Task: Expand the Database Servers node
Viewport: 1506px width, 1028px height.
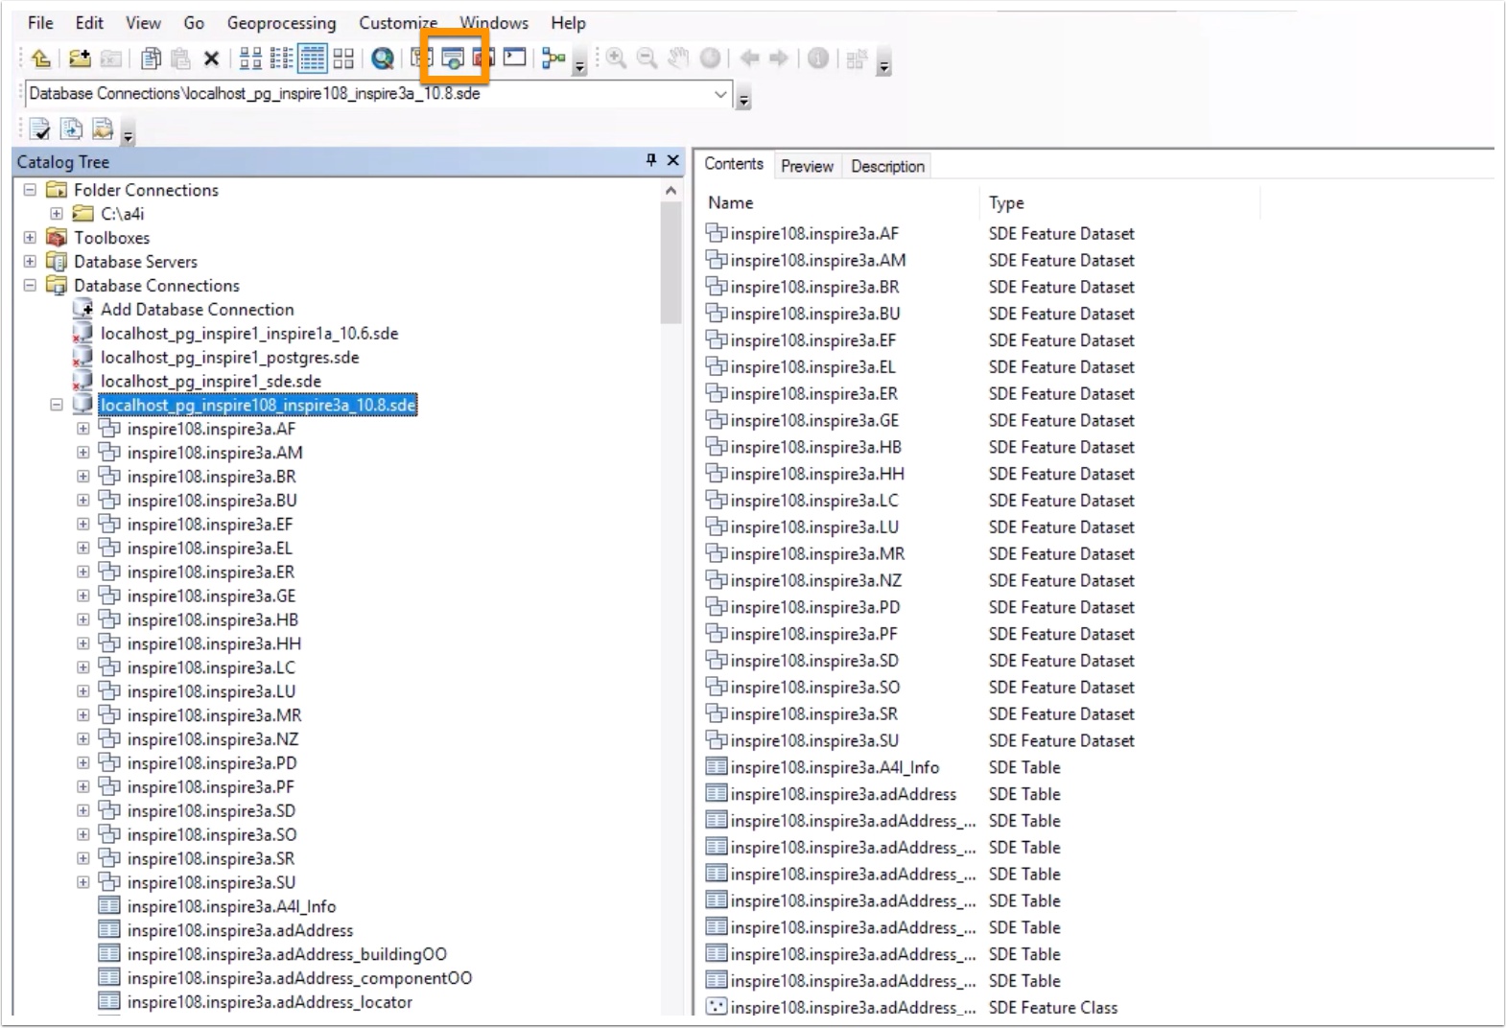Action: click(30, 262)
